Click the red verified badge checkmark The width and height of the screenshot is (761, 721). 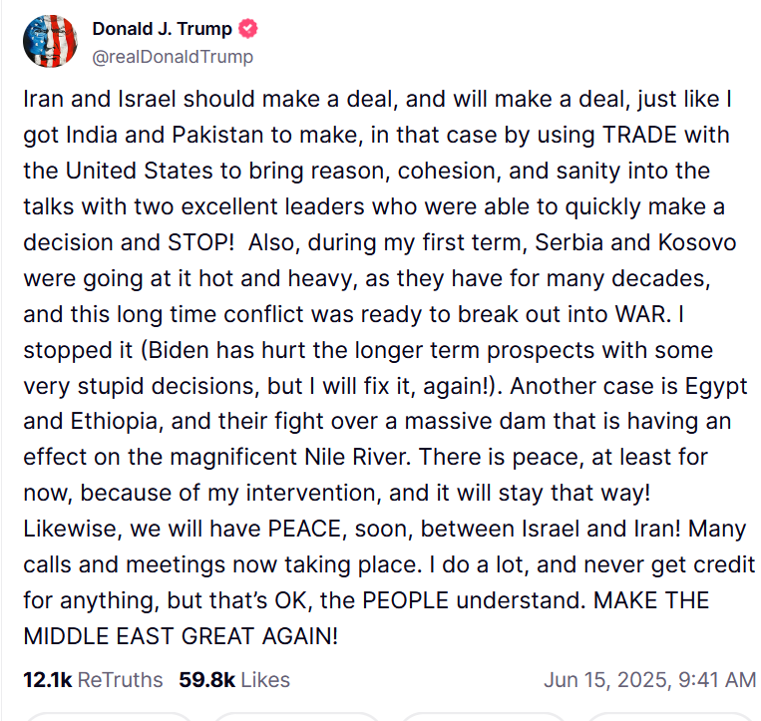tap(248, 29)
